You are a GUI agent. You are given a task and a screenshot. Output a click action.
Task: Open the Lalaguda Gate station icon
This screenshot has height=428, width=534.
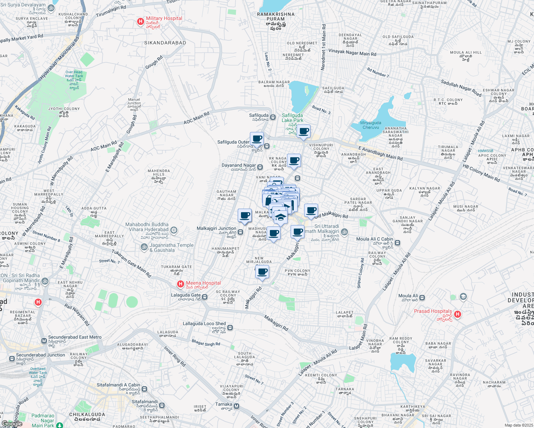pyautogui.click(x=205, y=297)
